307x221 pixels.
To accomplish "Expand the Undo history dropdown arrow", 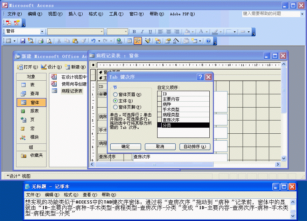I will pos(99,41).
